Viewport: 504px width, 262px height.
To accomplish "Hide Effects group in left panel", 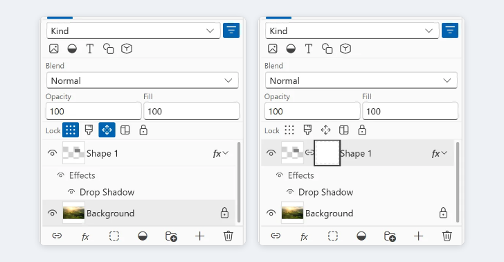I will (61, 175).
